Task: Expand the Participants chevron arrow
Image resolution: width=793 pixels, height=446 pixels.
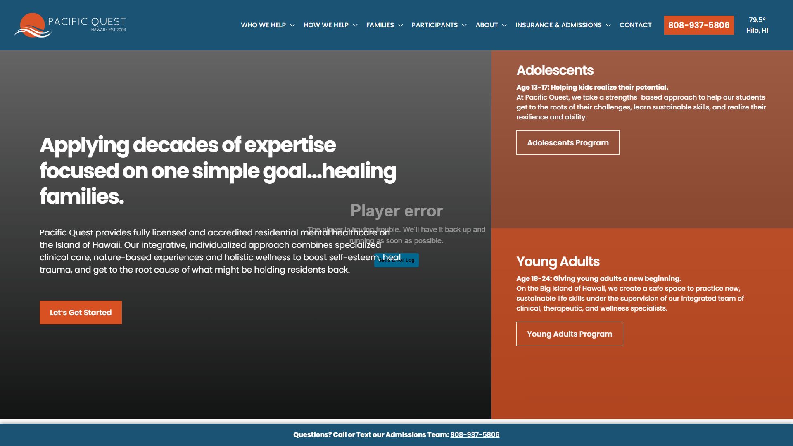Action: tap(464, 25)
